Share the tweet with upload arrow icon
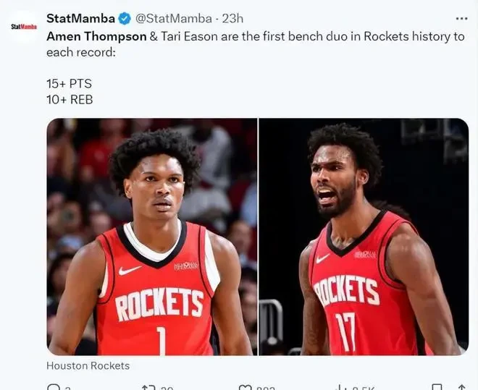478x390 pixels. (x=461, y=387)
